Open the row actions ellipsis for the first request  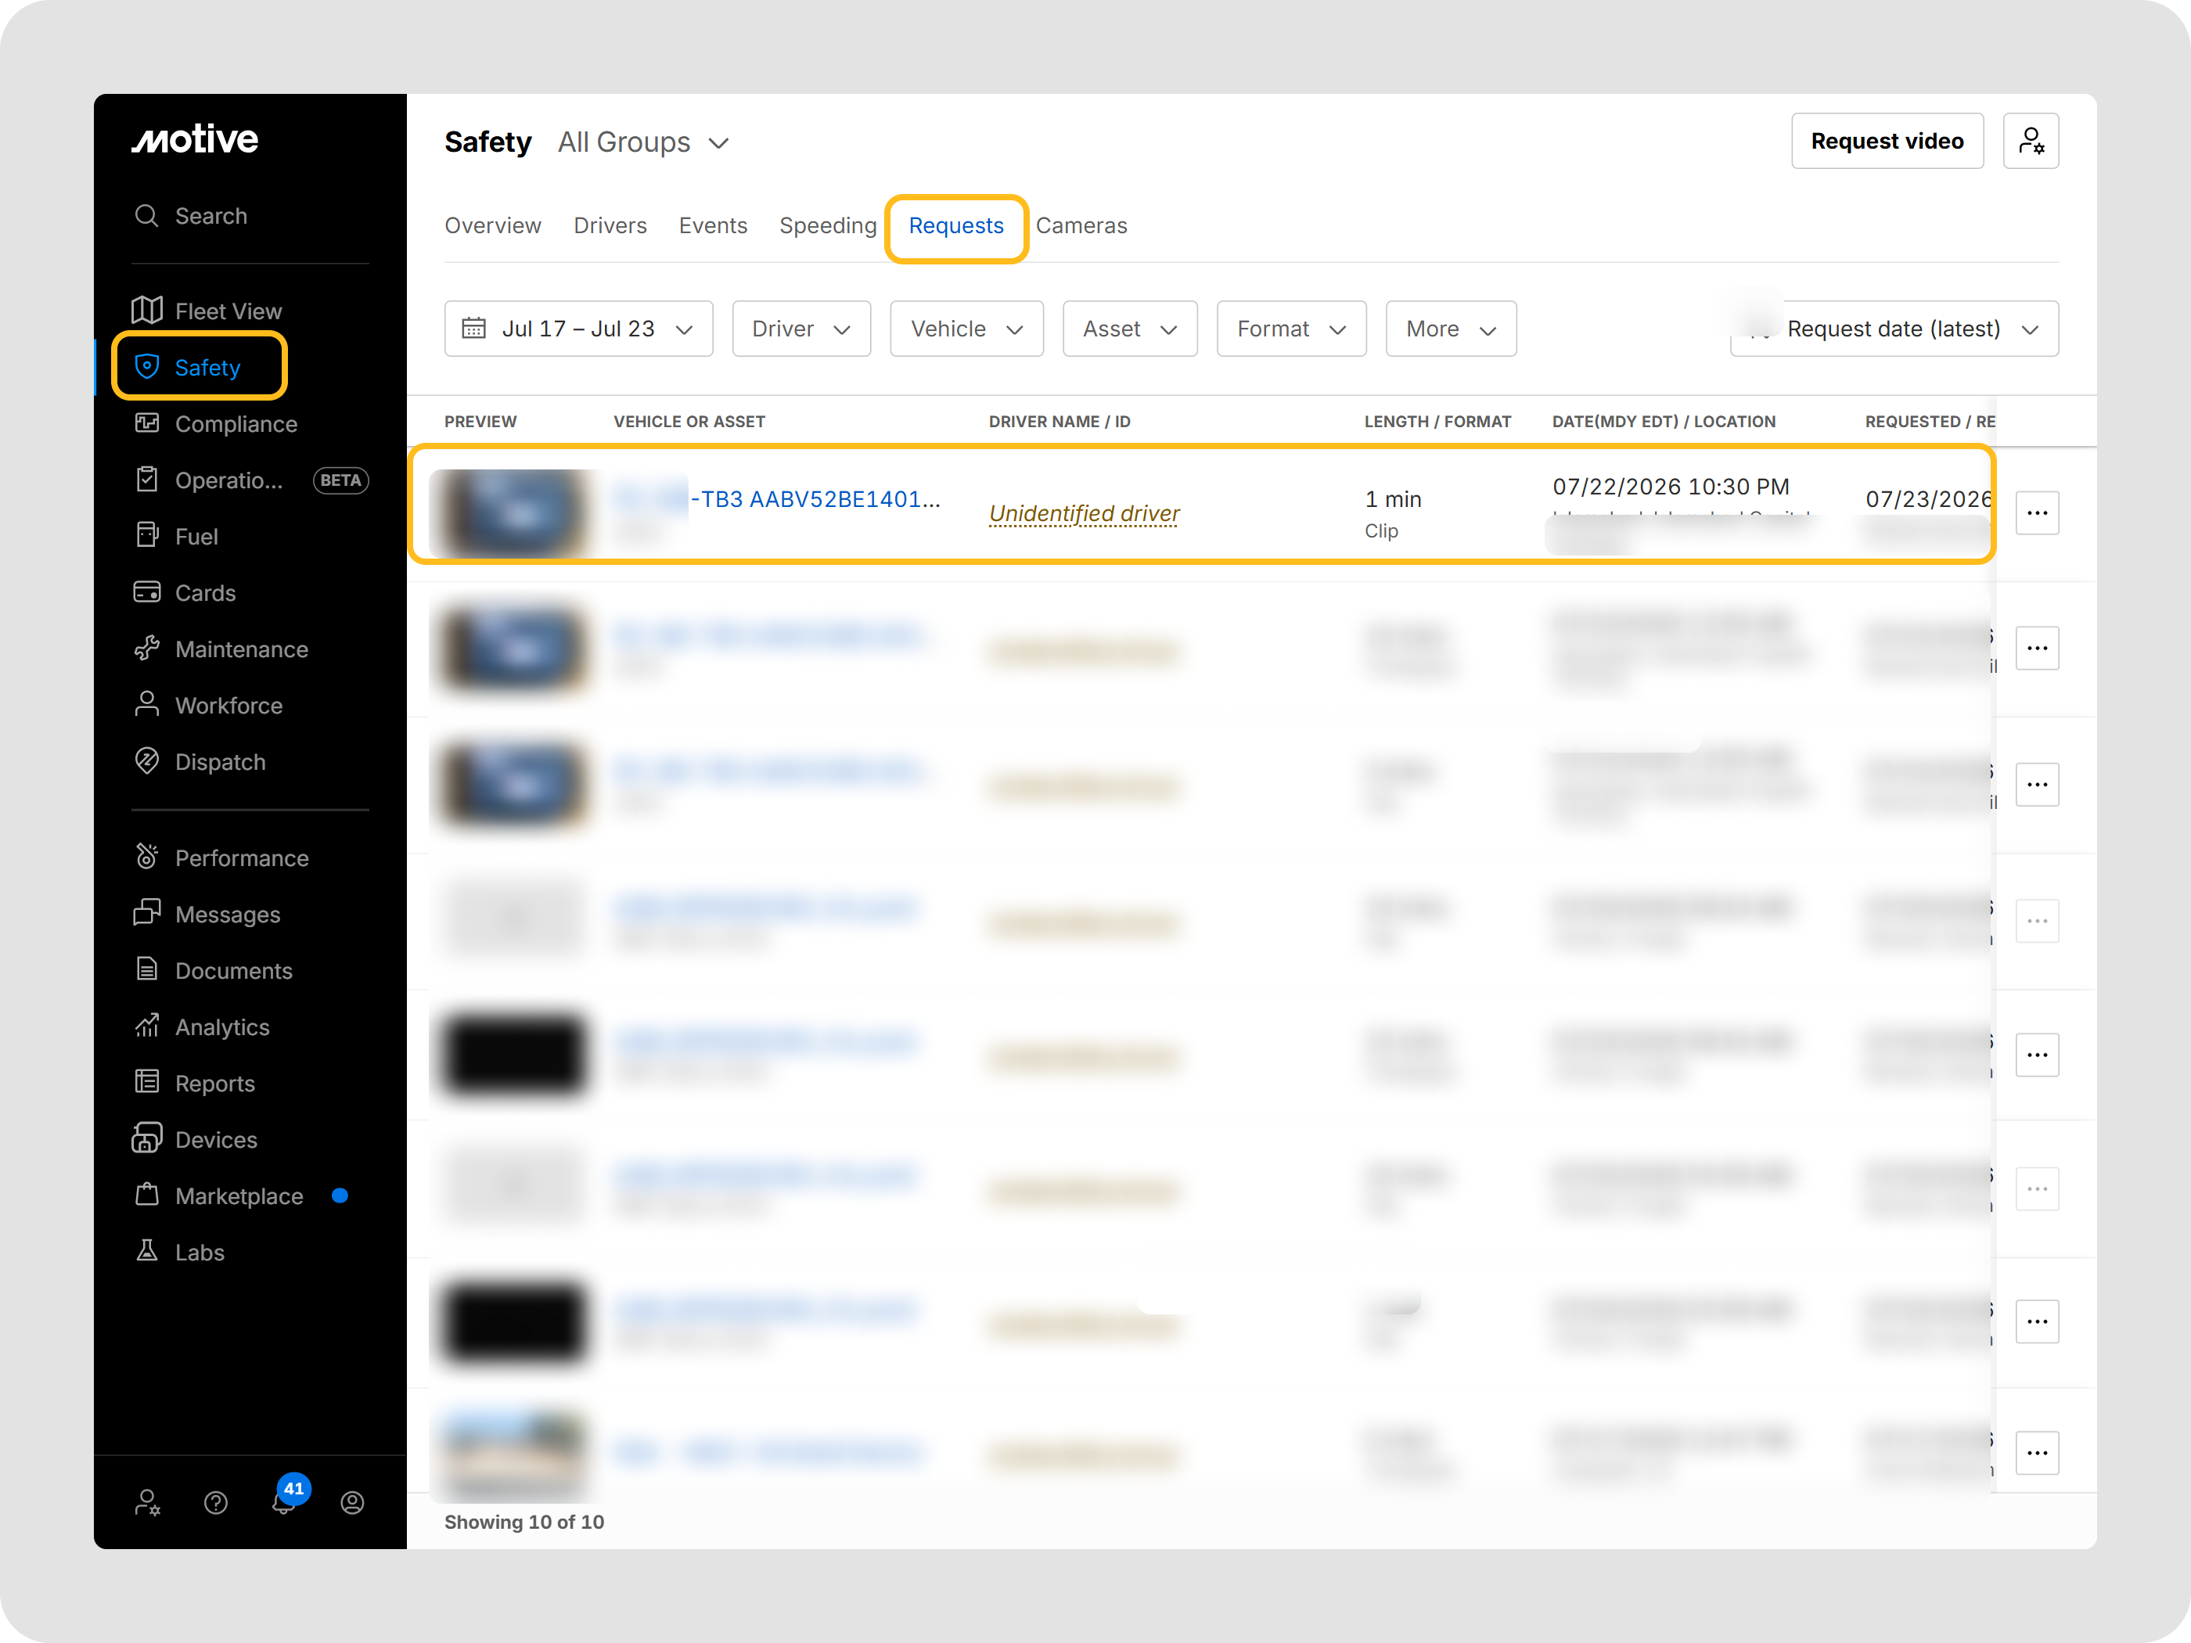click(2038, 513)
